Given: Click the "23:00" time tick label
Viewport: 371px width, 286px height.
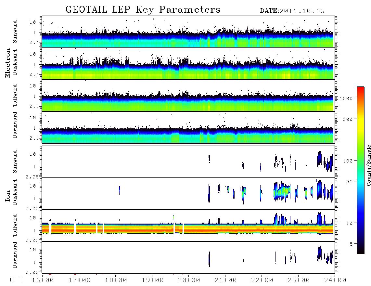Looking at the screenshot, I should 299,280.
